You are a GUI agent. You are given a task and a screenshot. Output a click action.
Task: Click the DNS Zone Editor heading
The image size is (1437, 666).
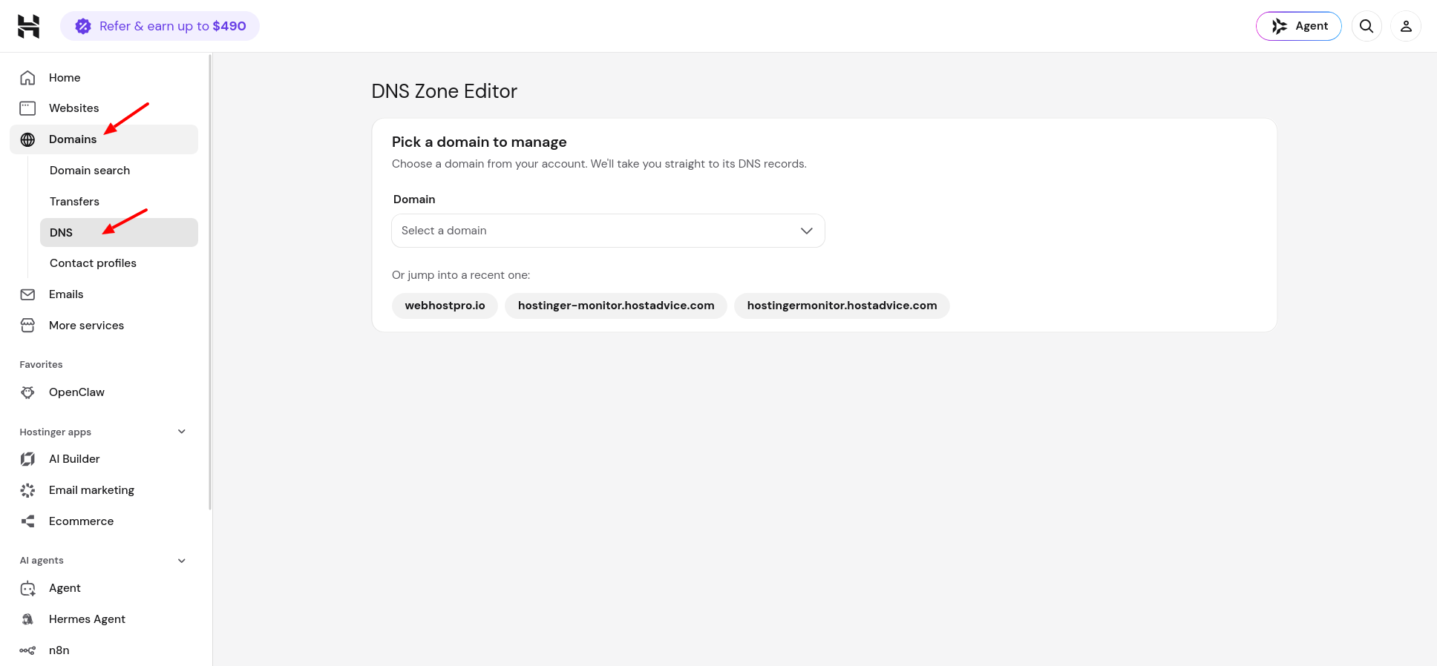click(x=444, y=91)
